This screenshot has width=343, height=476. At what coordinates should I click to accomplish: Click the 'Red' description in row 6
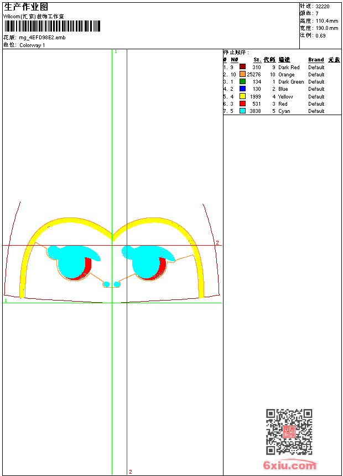point(283,104)
